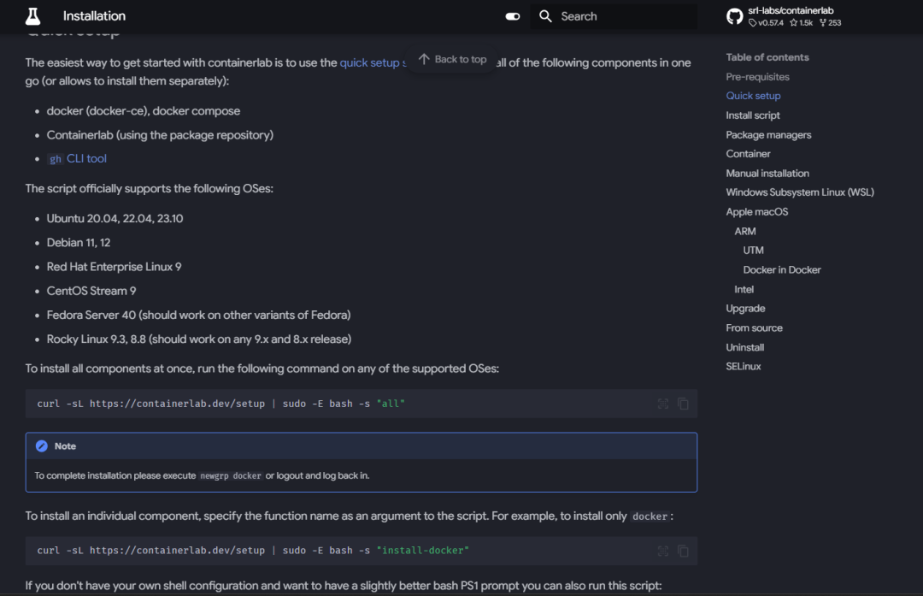Open the quick setup script link
Screen dimensions: 923x596
pyautogui.click(x=373, y=63)
